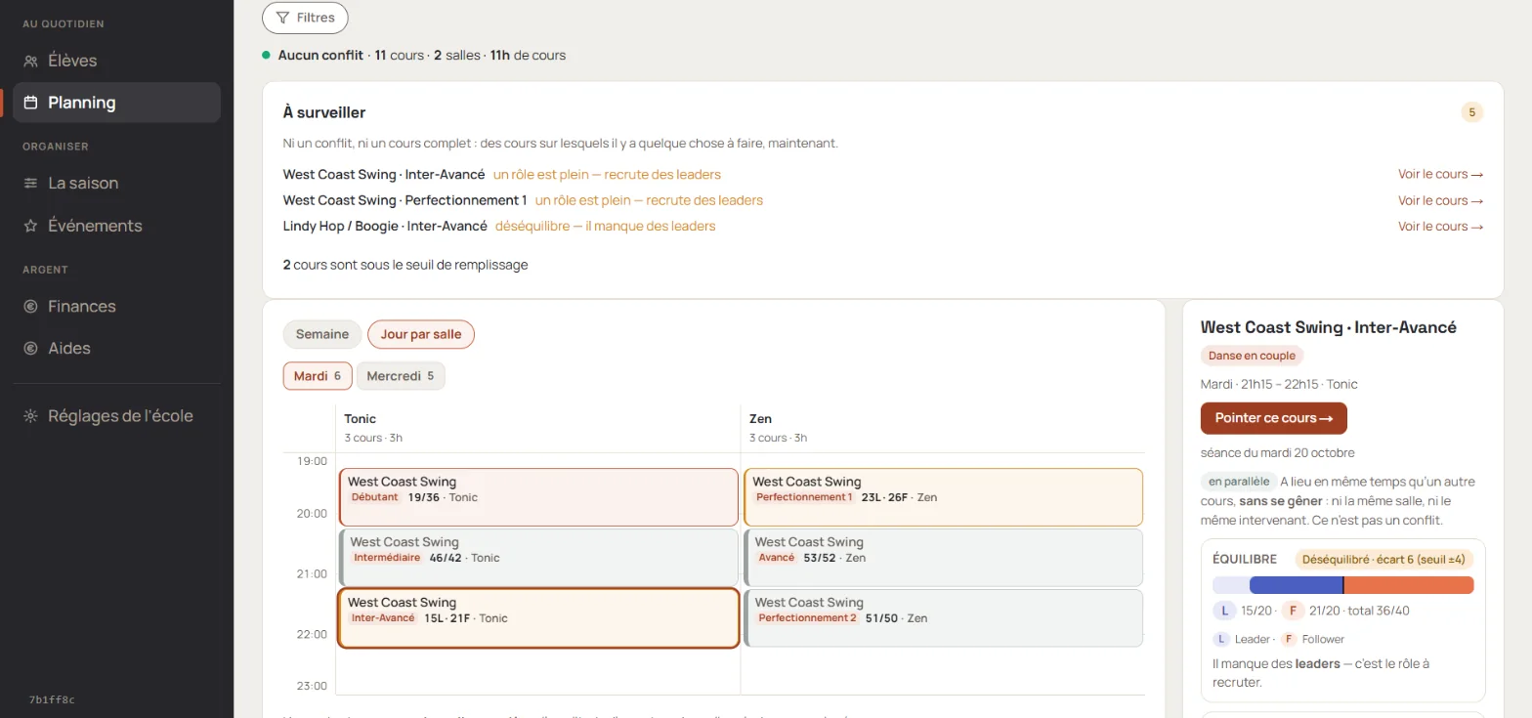Select the West Coast Swing Débutant course block
Screen dimensions: 1532x718
pos(538,497)
